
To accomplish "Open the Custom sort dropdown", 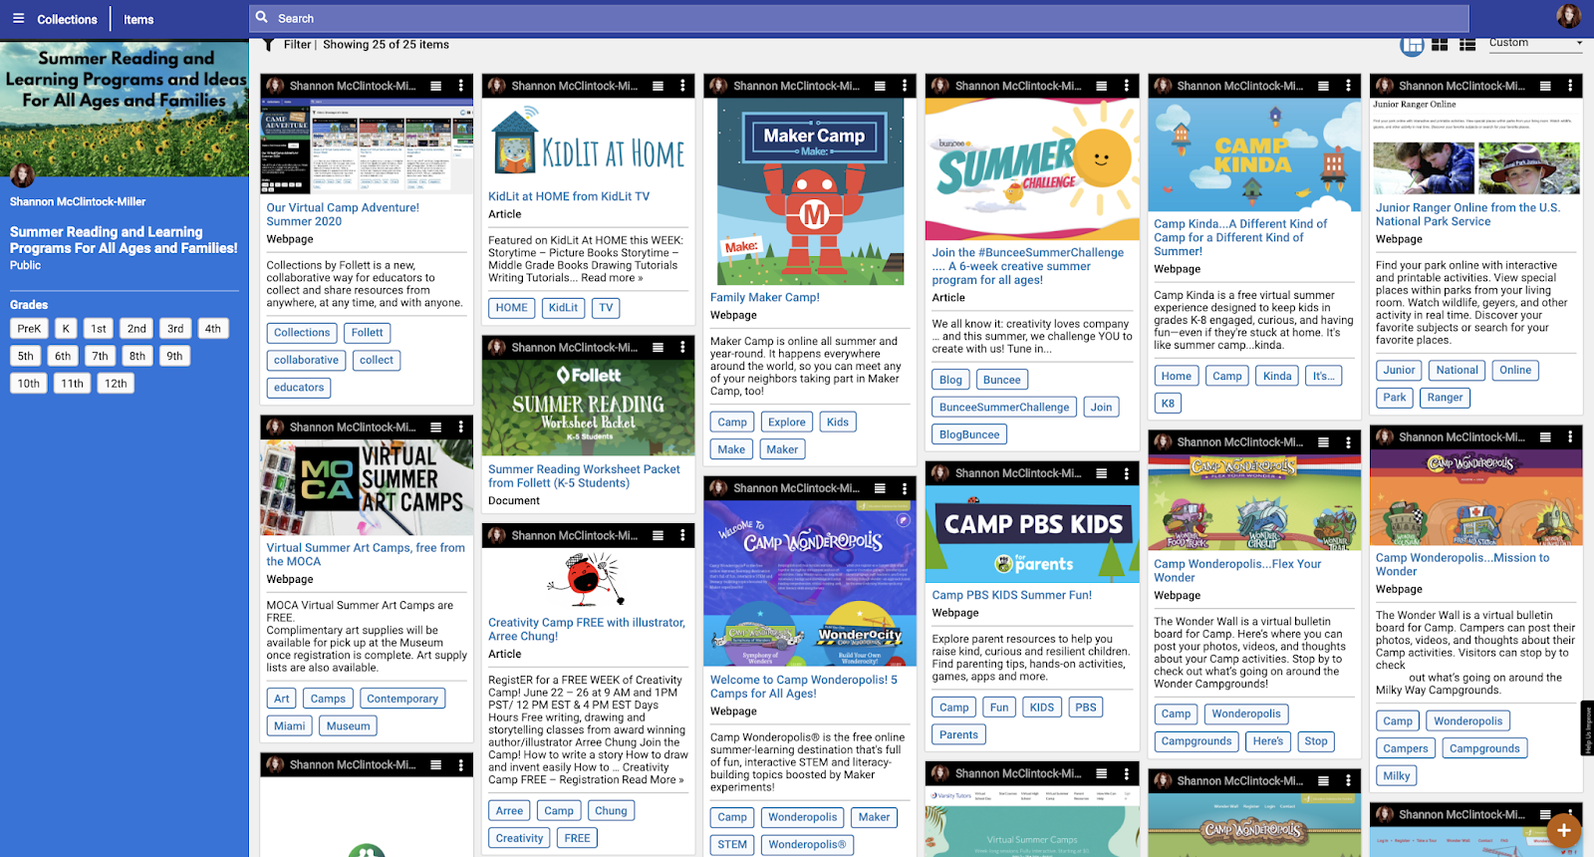I will coord(1535,43).
